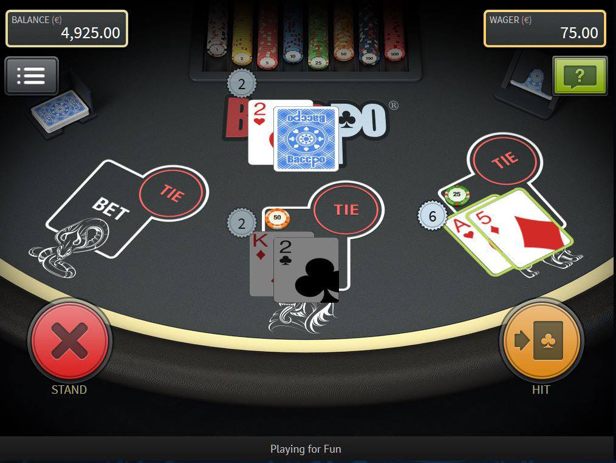Click the 25 chip on right bet
Image resolution: width=616 pixels, height=463 pixels.
pos(457,195)
